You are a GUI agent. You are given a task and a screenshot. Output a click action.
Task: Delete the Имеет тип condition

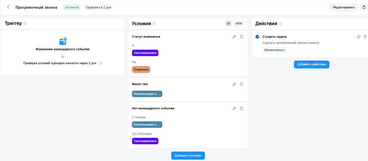[x=241, y=84]
